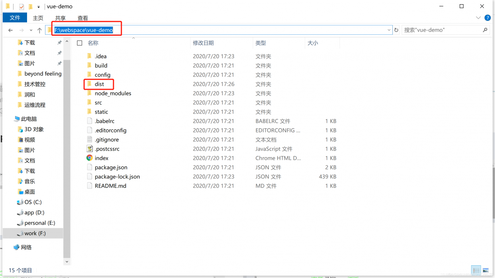The height and width of the screenshot is (278, 495).
Task: Click the forward navigation arrow
Action: (x=22, y=30)
